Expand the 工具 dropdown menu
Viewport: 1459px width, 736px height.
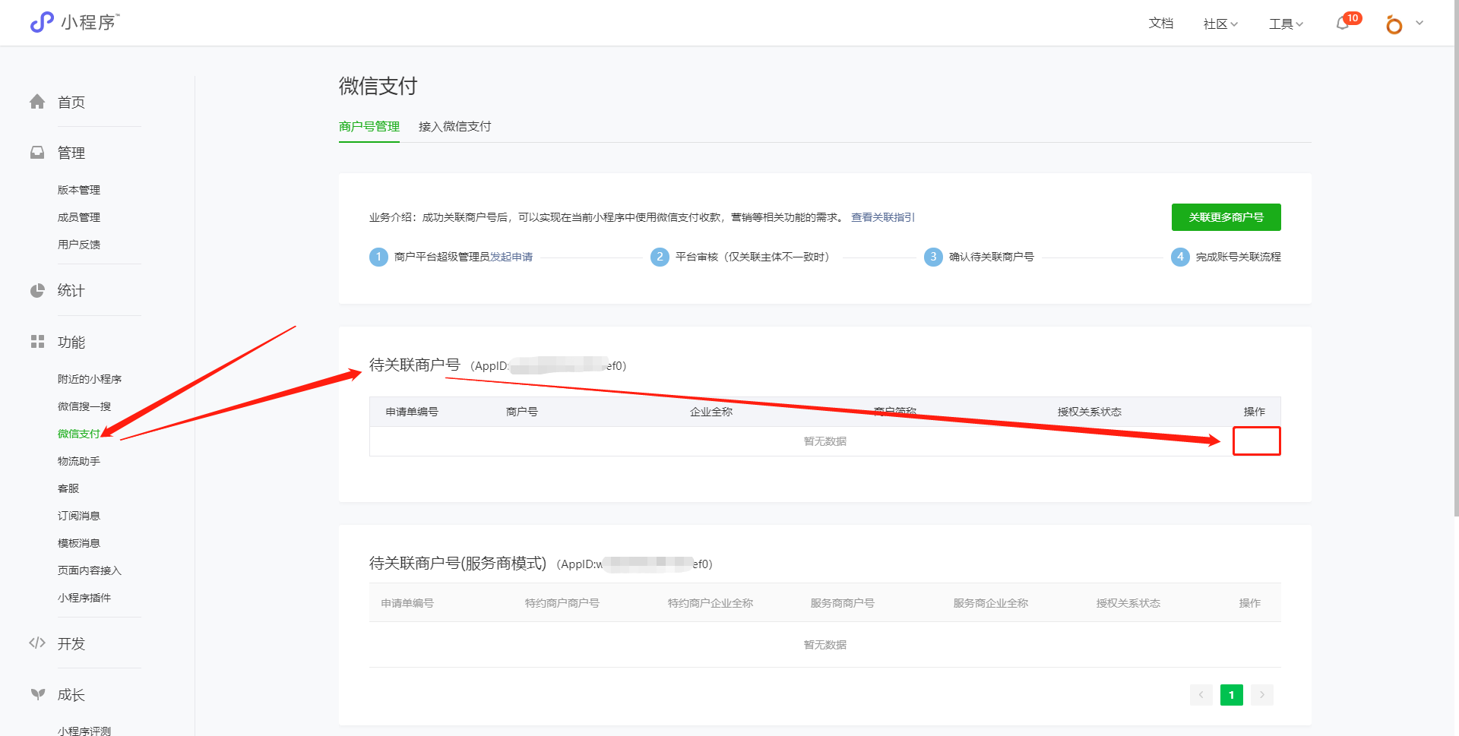[1286, 24]
